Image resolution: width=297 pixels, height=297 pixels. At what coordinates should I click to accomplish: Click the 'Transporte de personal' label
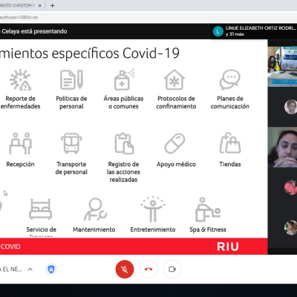(x=71, y=168)
